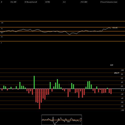
Task: Open the mini overview chart at bottom
Action: (62, 120)
